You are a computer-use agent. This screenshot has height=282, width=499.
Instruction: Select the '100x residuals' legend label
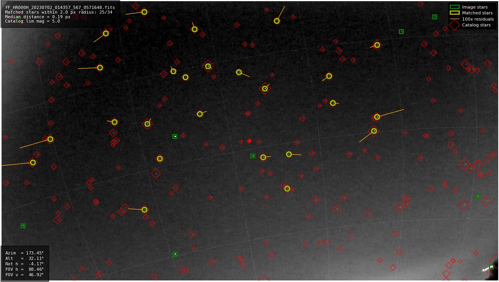click(x=478, y=19)
